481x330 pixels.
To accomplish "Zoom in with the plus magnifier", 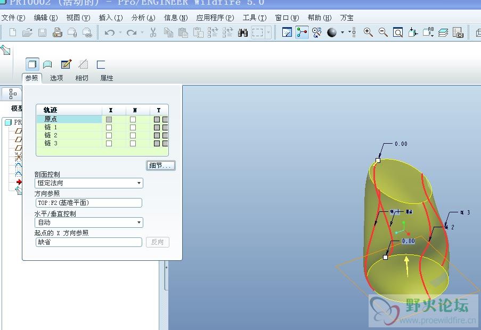I will point(368,32).
